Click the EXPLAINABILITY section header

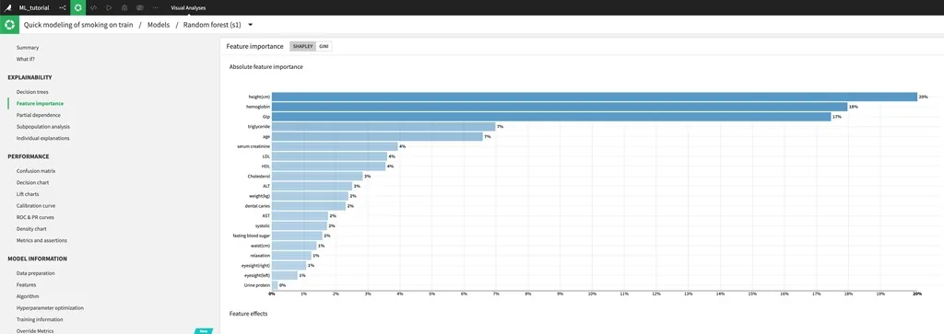(x=29, y=77)
